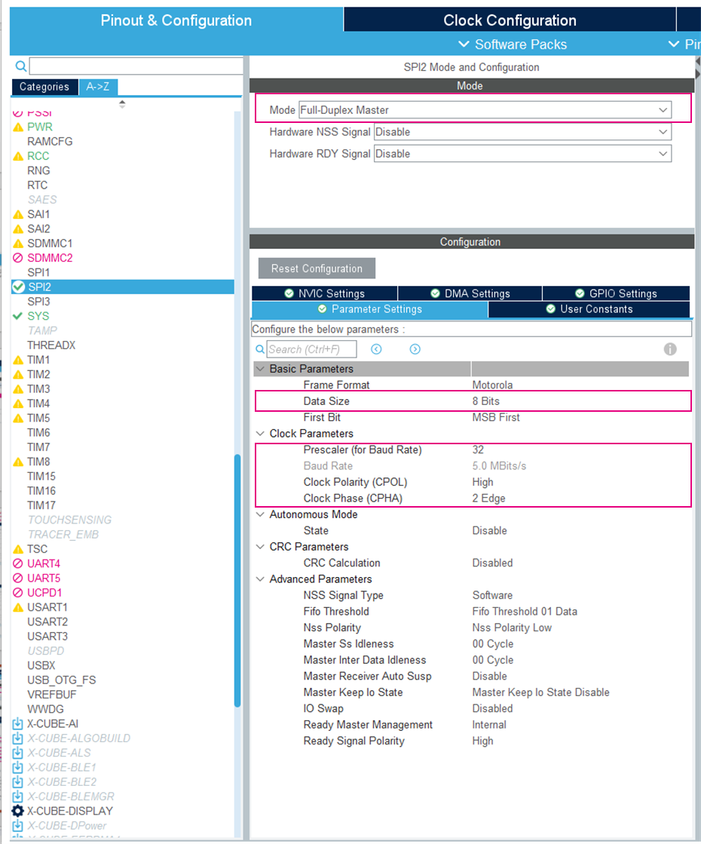The image size is (701, 844).
Task: Collapse the Clock Parameters section
Action: point(260,433)
